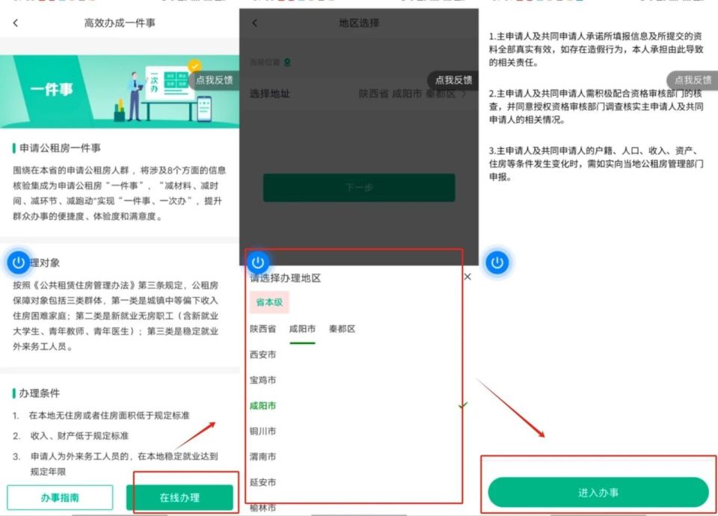Select the 省本级 tab
This screenshot has height=516, width=718.
(x=268, y=303)
